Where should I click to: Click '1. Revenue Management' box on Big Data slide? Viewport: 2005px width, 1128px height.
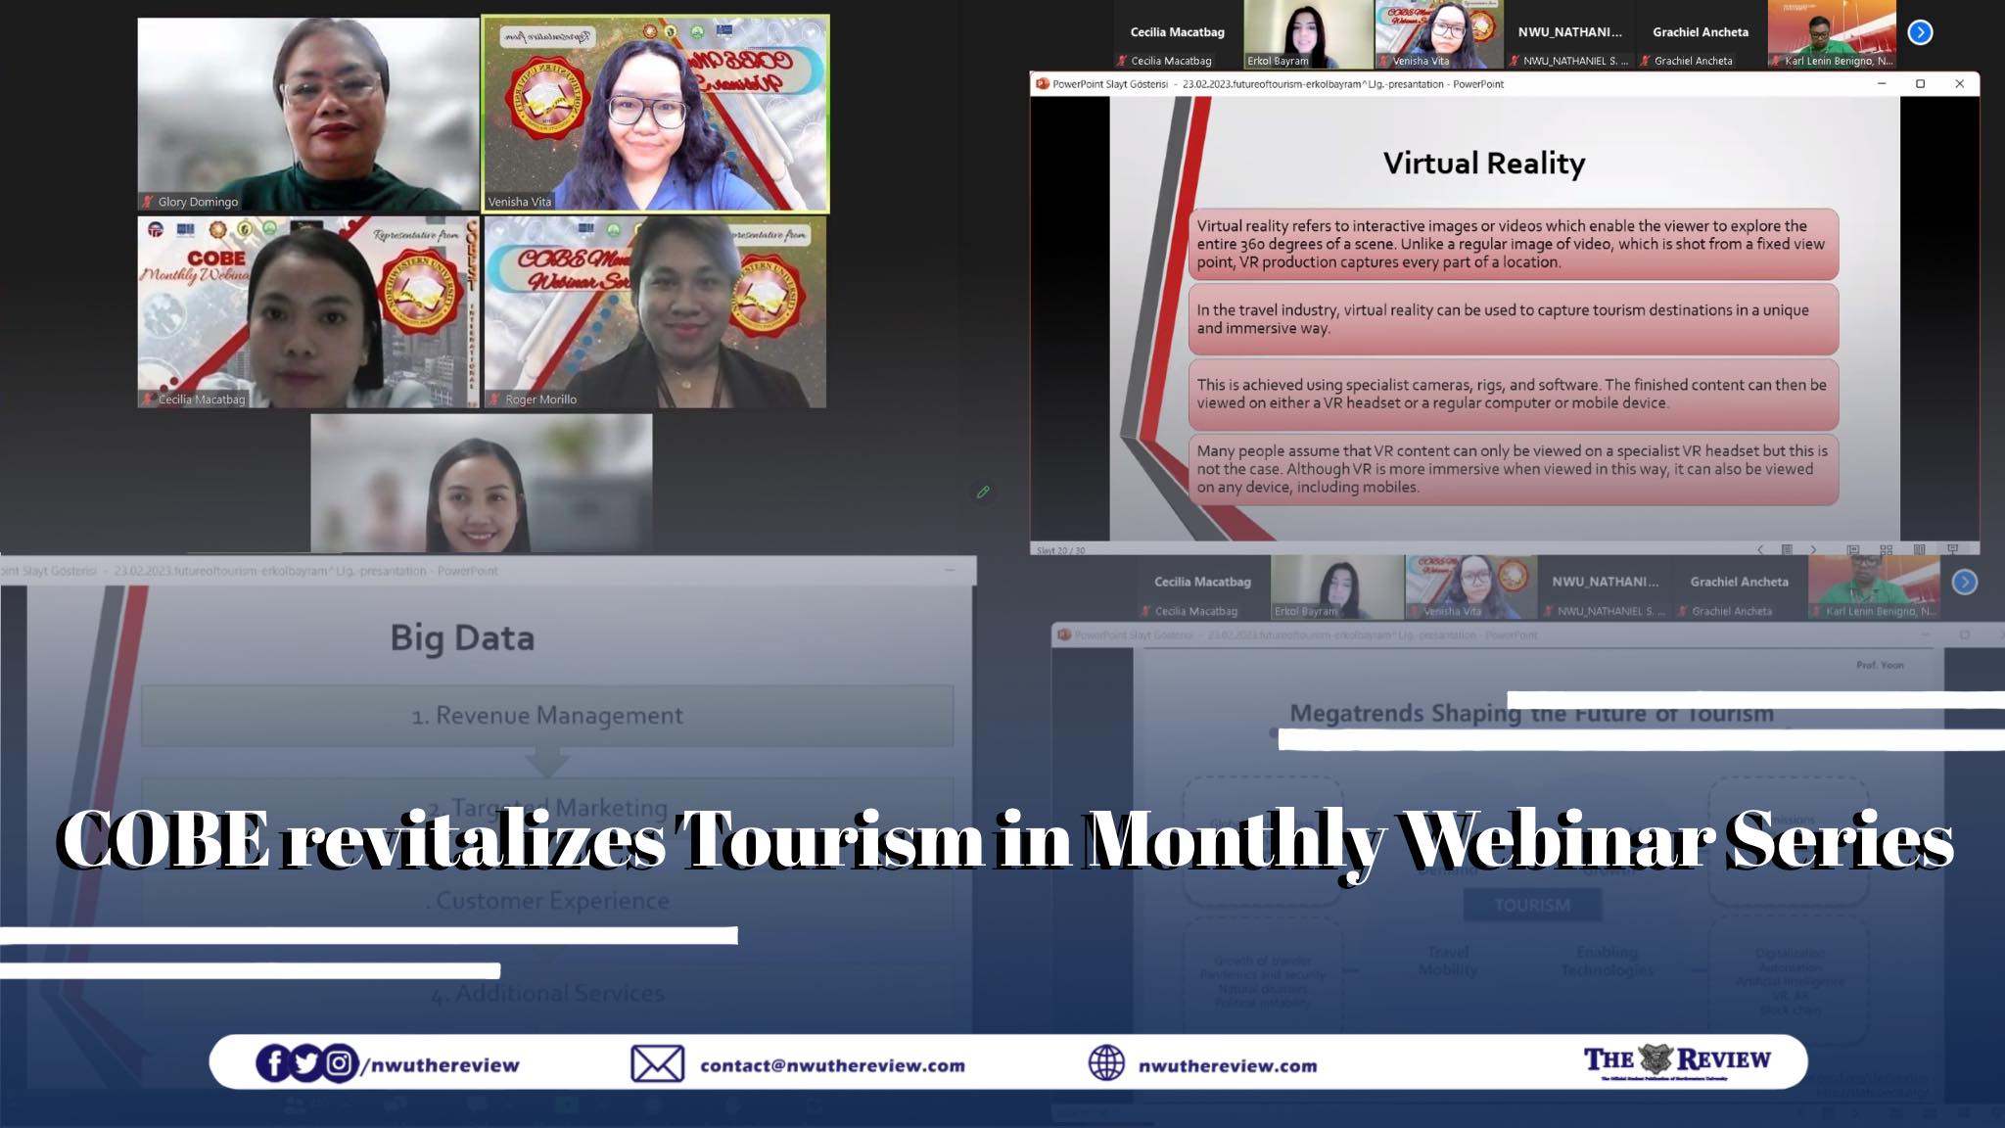pos(547,716)
